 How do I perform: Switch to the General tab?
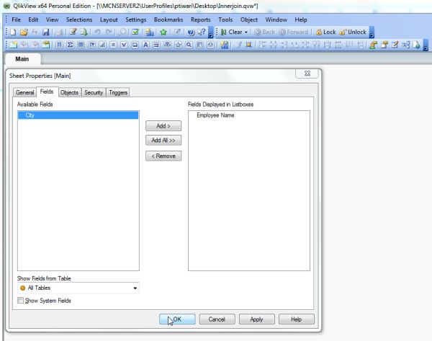[x=24, y=92]
